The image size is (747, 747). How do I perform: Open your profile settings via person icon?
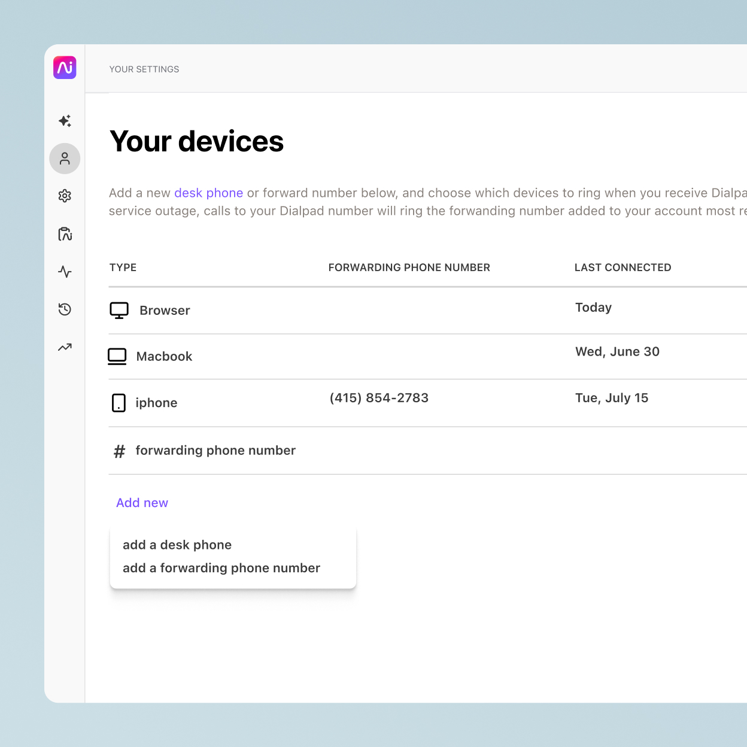[x=65, y=159]
